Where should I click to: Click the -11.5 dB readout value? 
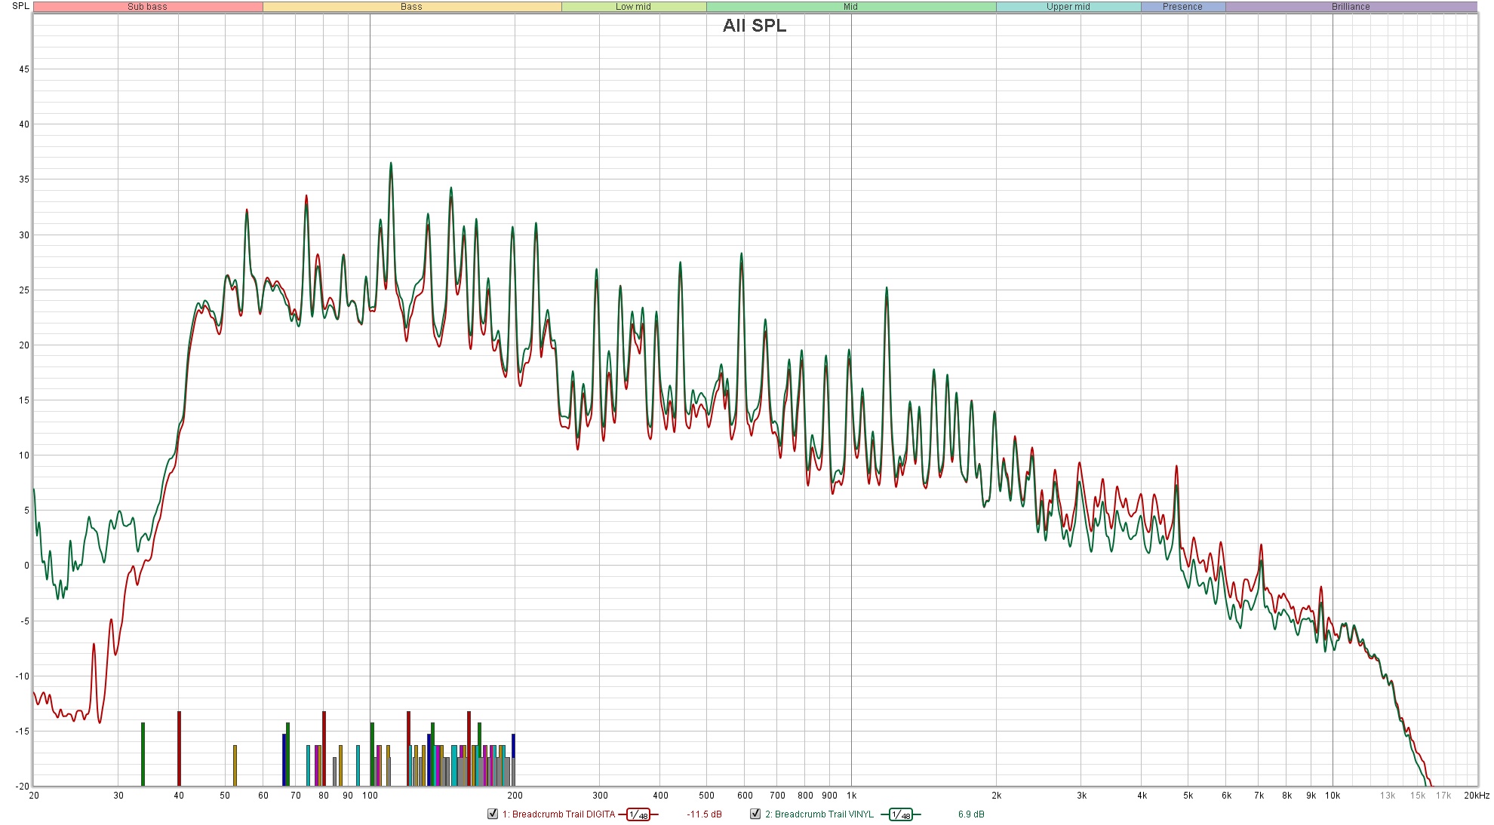click(x=704, y=814)
